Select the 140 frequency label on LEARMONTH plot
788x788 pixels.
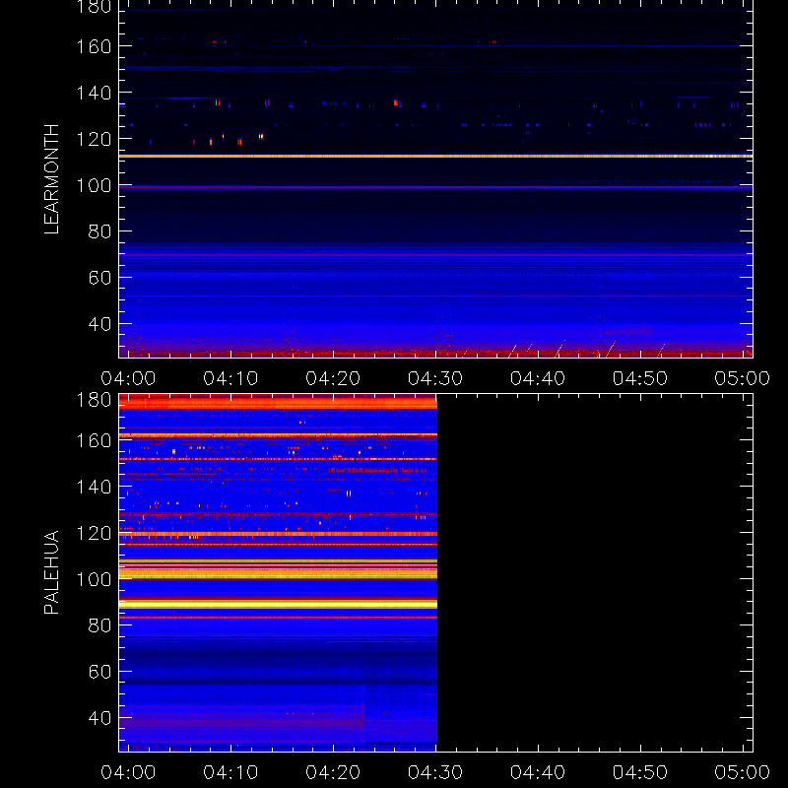[94, 93]
